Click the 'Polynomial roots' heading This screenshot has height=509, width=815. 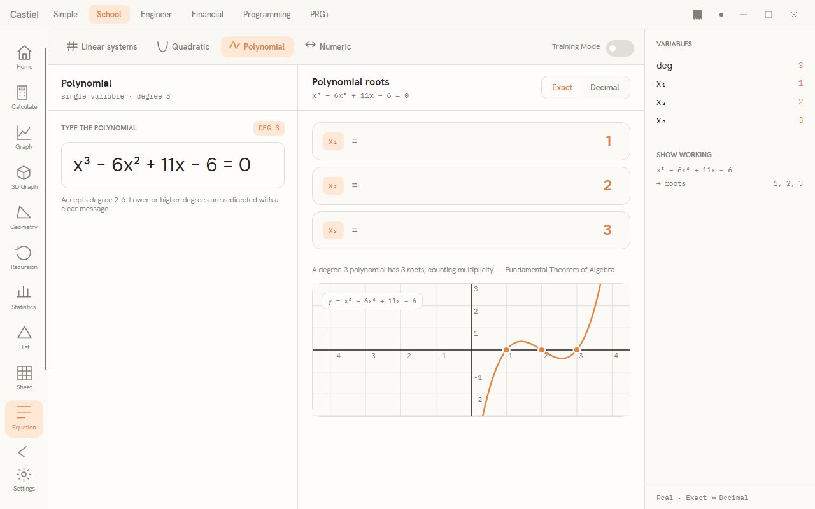(x=351, y=82)
